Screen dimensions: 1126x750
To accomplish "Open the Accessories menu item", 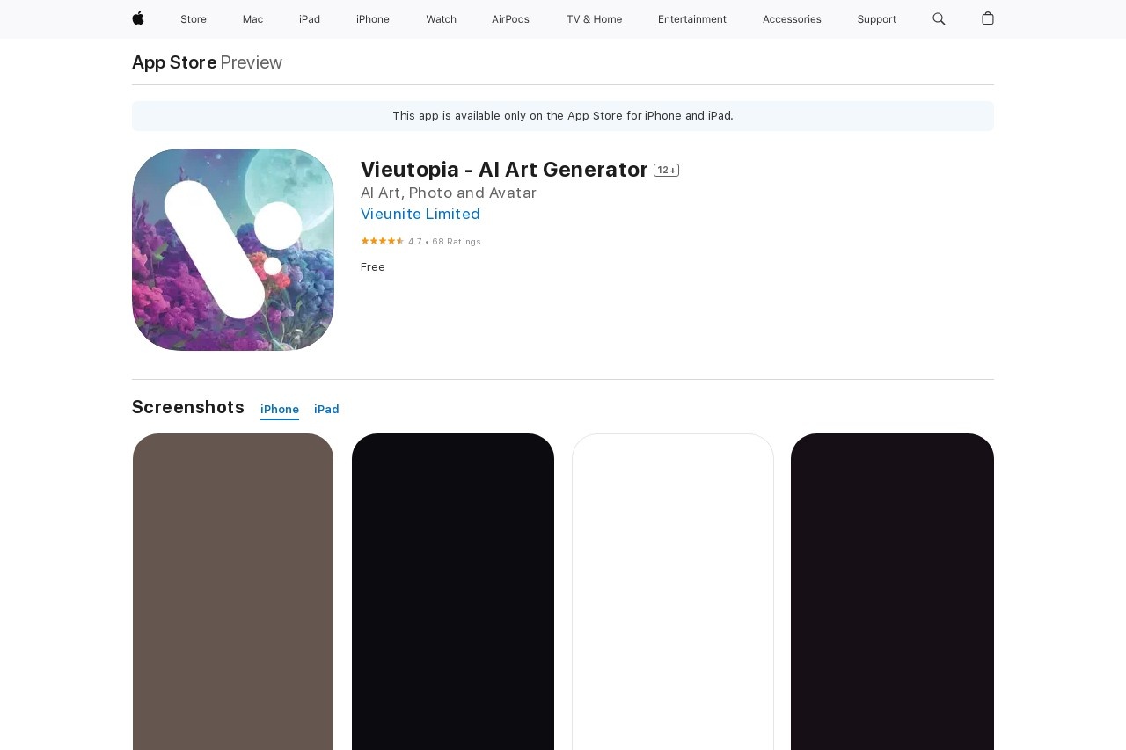I will [792, 19].
